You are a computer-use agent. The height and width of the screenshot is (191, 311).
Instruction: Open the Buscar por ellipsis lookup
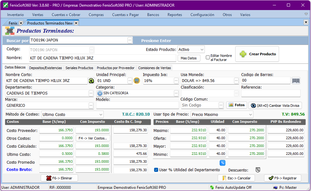130,40
